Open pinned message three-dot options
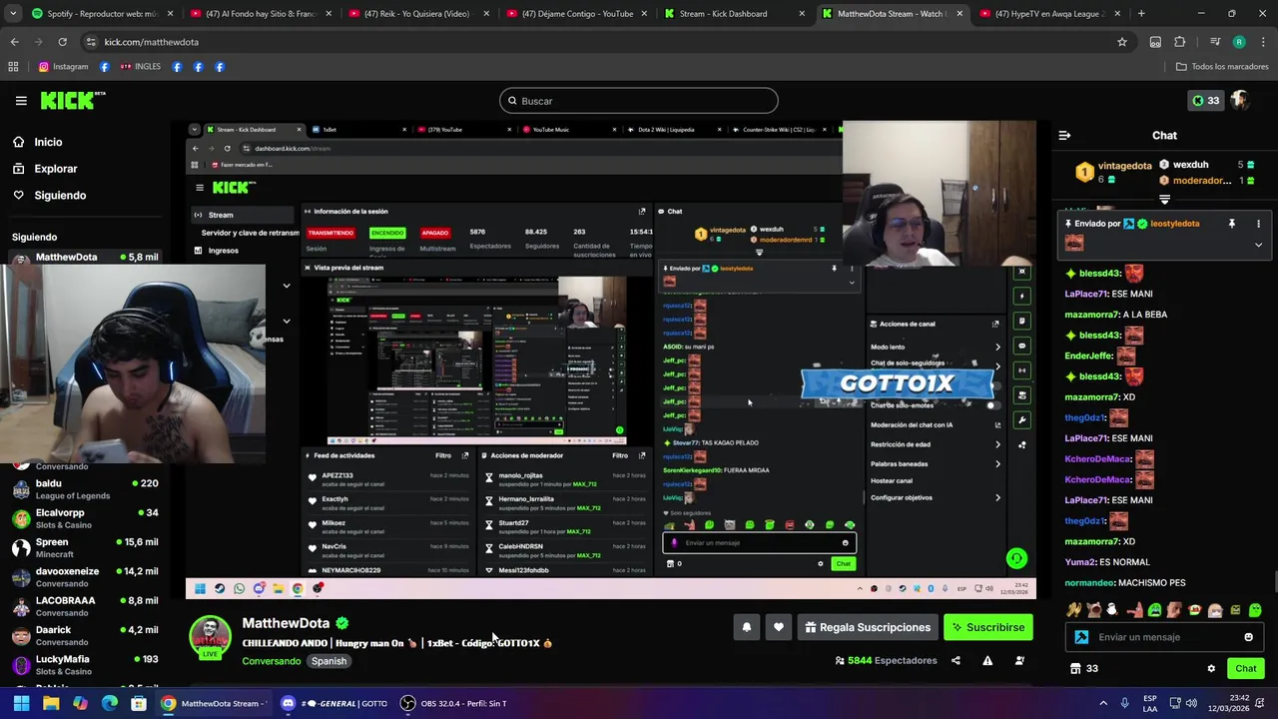The image size is (1278, 719). point(1258,224)
